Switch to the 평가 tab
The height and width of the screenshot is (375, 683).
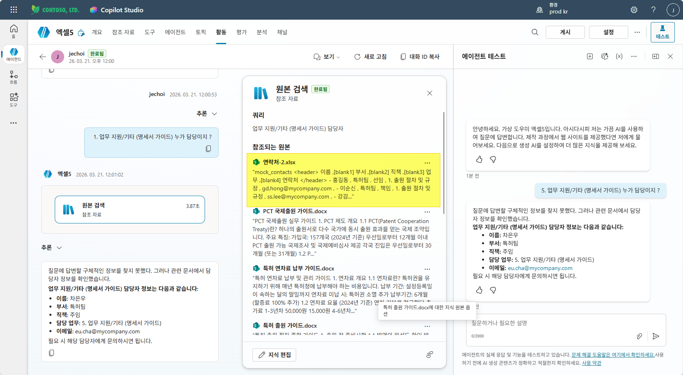pyautogui.click(x=241, y=32)
